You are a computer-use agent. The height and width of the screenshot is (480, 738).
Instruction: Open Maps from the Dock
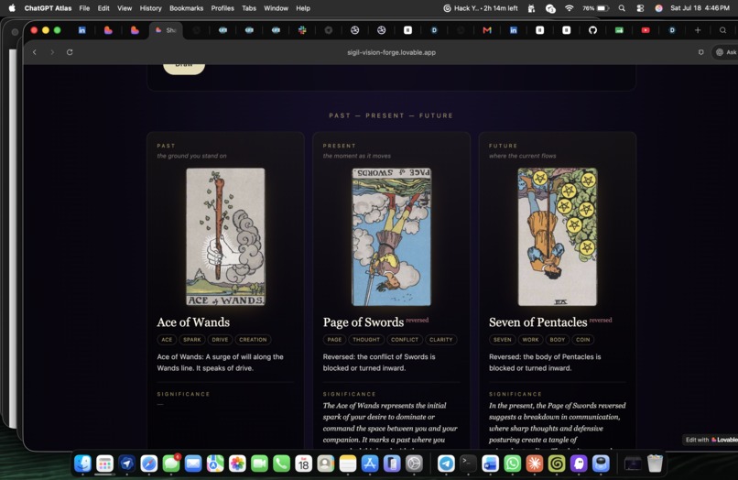point(215,464)
